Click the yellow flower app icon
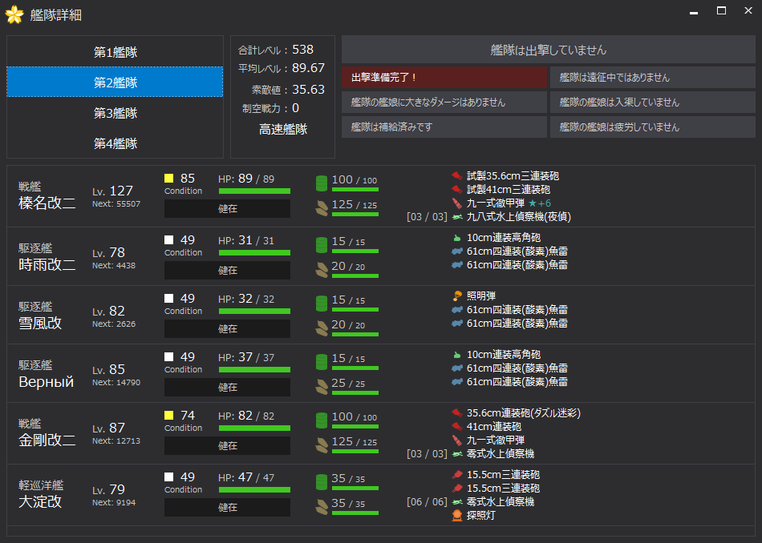Screen dimensions: 762x543 pyautogui.click(x=14, y=15)
